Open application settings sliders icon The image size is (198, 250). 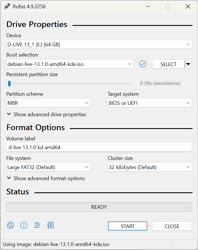pyautogui.click(x=37, y=226)
